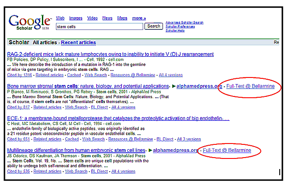Click Cited by 1316
Viewport: 285px width, 184px height.
coord(19,75)
